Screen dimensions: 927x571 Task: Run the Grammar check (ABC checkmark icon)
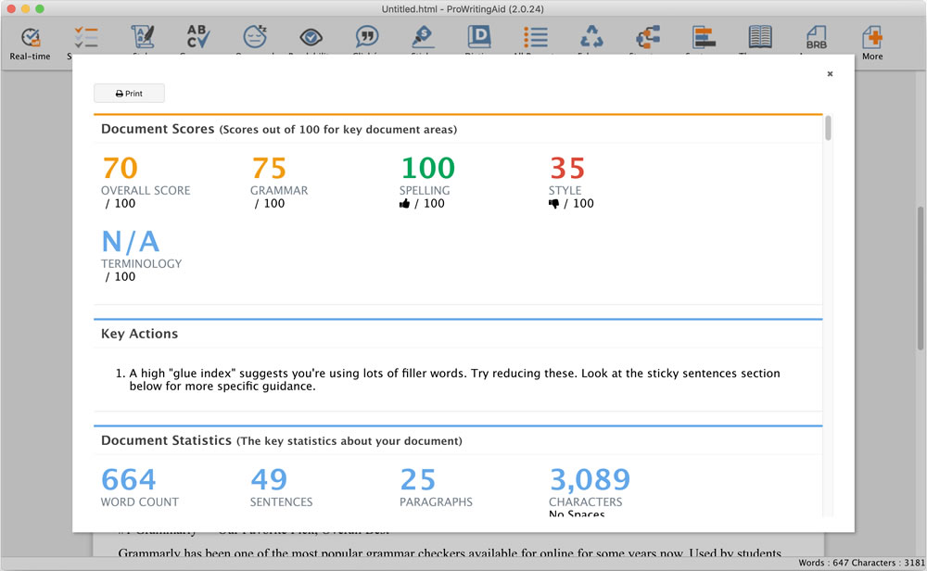click(x=198, y=37)
